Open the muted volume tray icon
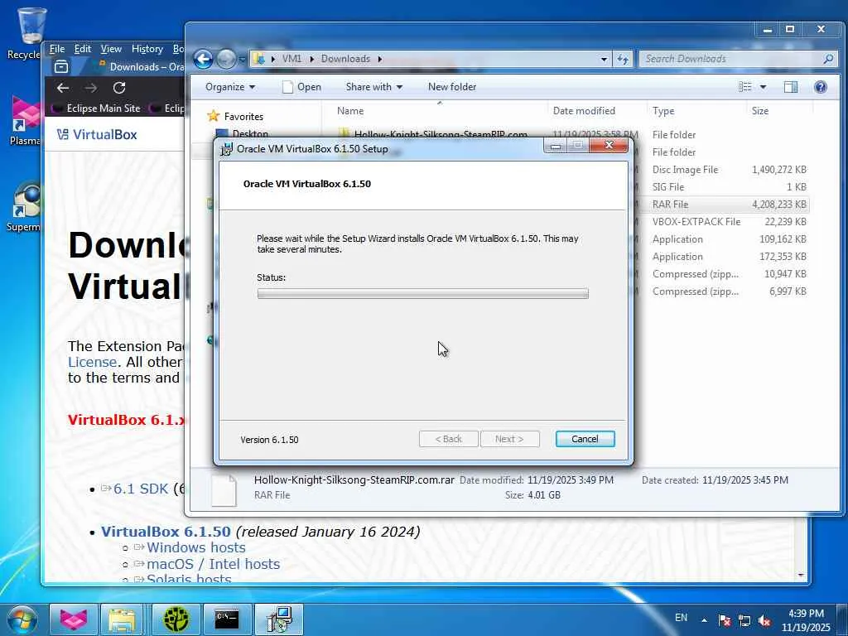Screen dimensions: 848x636 coord(764,621)
